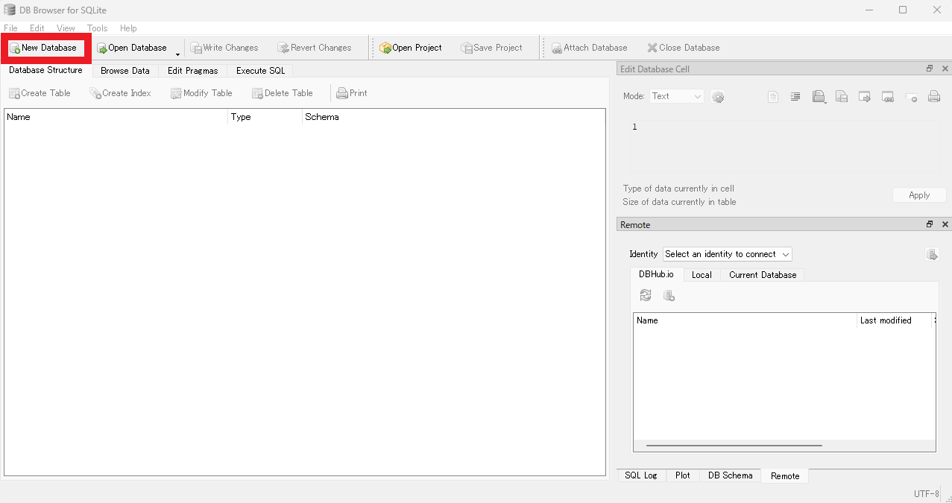952x503 pixels.
Task: Click the remote list Name column header
Action: [x=745, y=320]
